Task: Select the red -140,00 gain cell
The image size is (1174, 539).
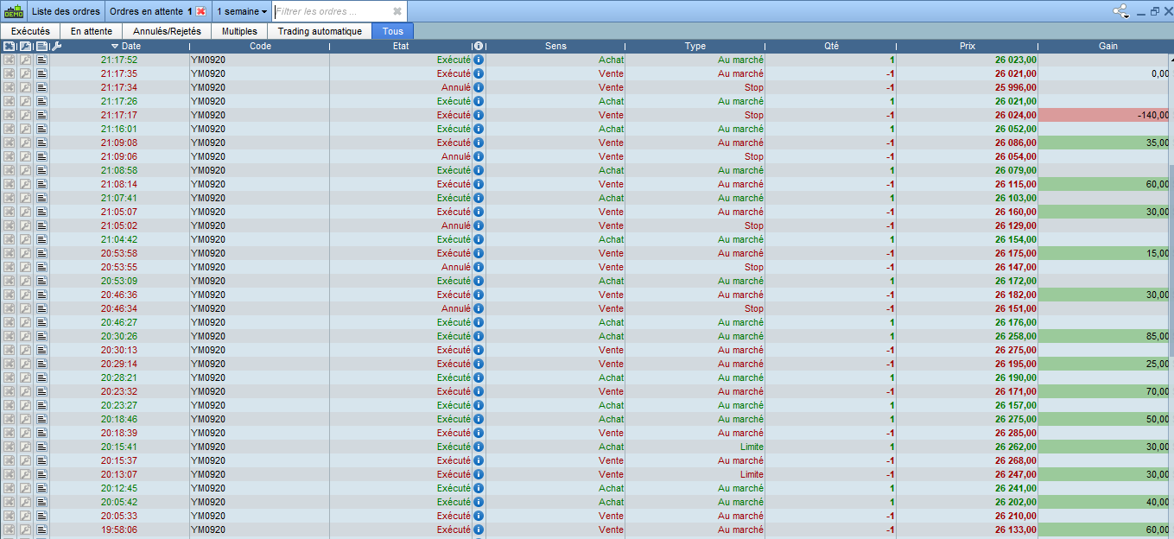Action: point(1103,115)
